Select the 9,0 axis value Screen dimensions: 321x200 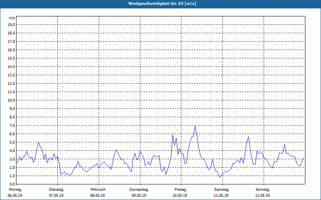tap(12, 108)
